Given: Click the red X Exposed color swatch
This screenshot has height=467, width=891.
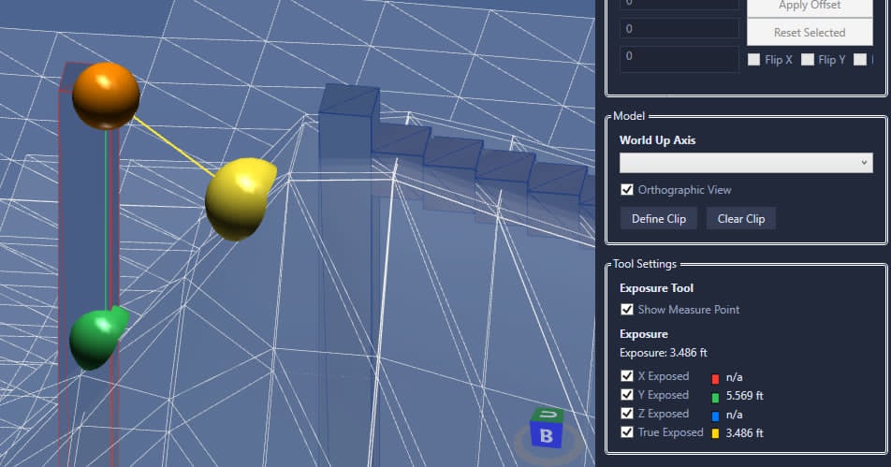Looking at the screenshot, I should click(715, 378).
